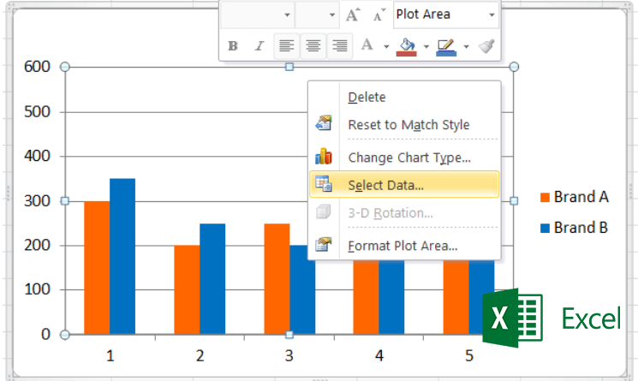The width and height of the screenshot is (638, 381).
Task: Click the Format Painter brush icon
Action: 486,46
